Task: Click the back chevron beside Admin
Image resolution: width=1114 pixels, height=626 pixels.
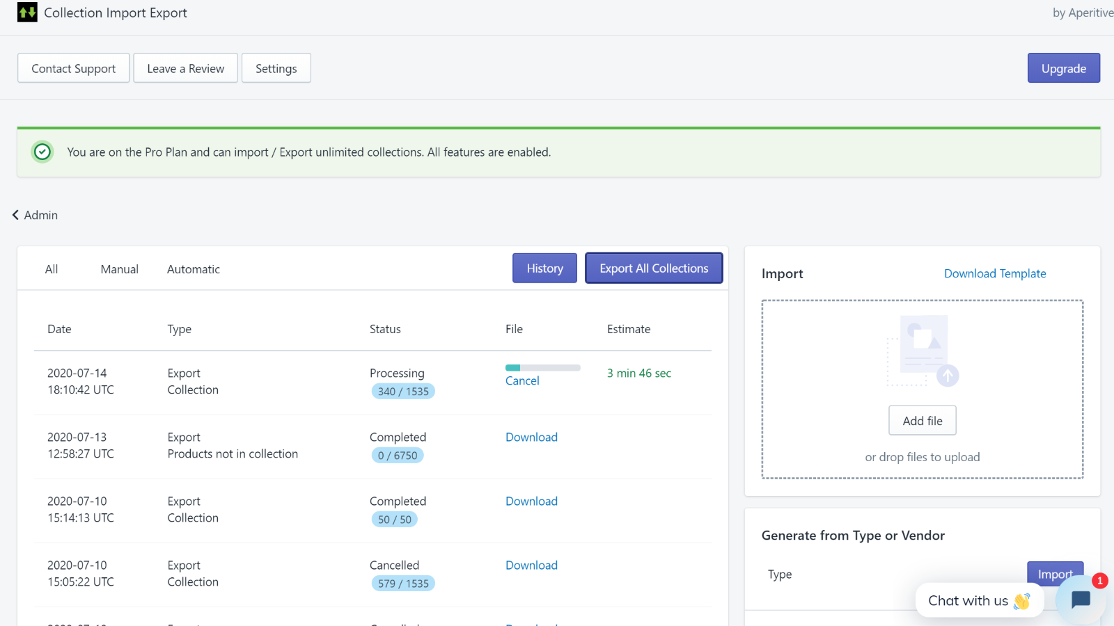Action: 15,215
